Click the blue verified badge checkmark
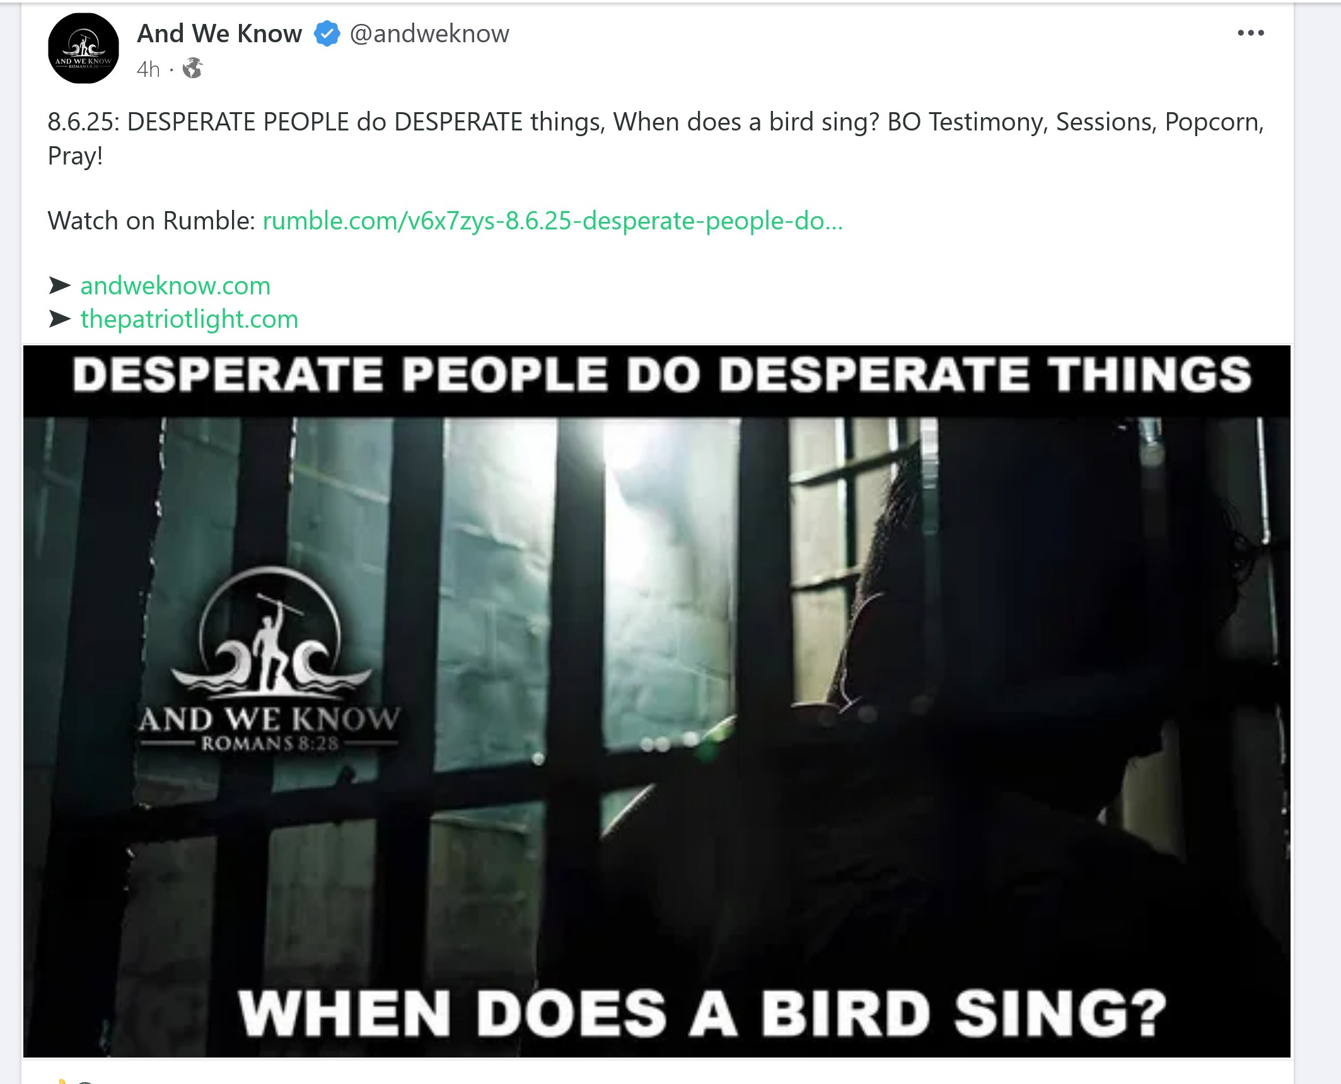 pyautogui.click(x=327, y=33)
